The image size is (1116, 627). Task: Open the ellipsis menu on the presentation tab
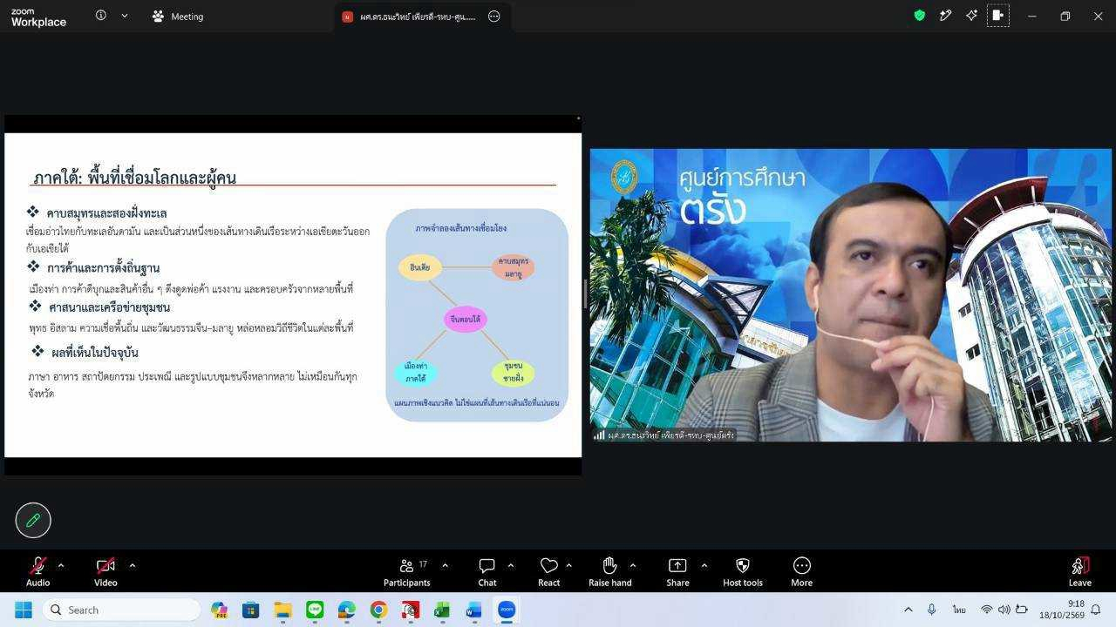[494, 17]
